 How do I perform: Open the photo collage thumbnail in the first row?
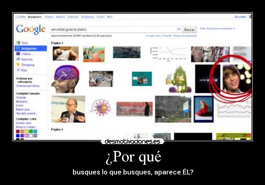(x=210, y=54)
